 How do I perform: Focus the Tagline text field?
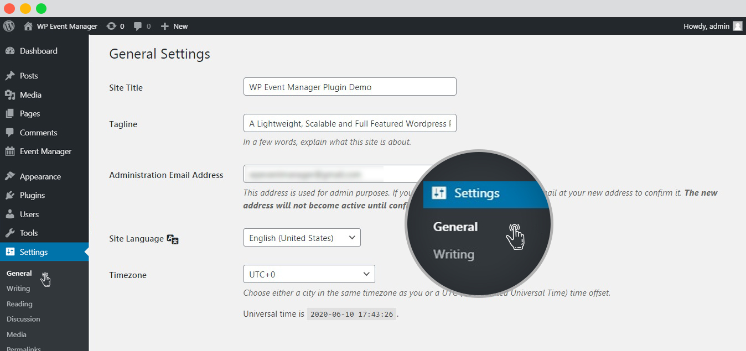pos(350,123)
